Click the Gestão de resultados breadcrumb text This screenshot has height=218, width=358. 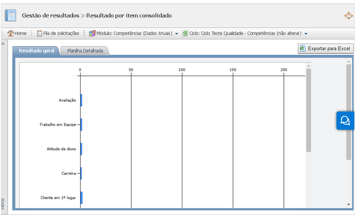(x=50, y=16)
